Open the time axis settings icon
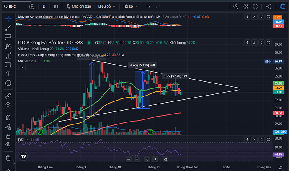The width and height of the screenshot is (289, 171). pos(280,167)
